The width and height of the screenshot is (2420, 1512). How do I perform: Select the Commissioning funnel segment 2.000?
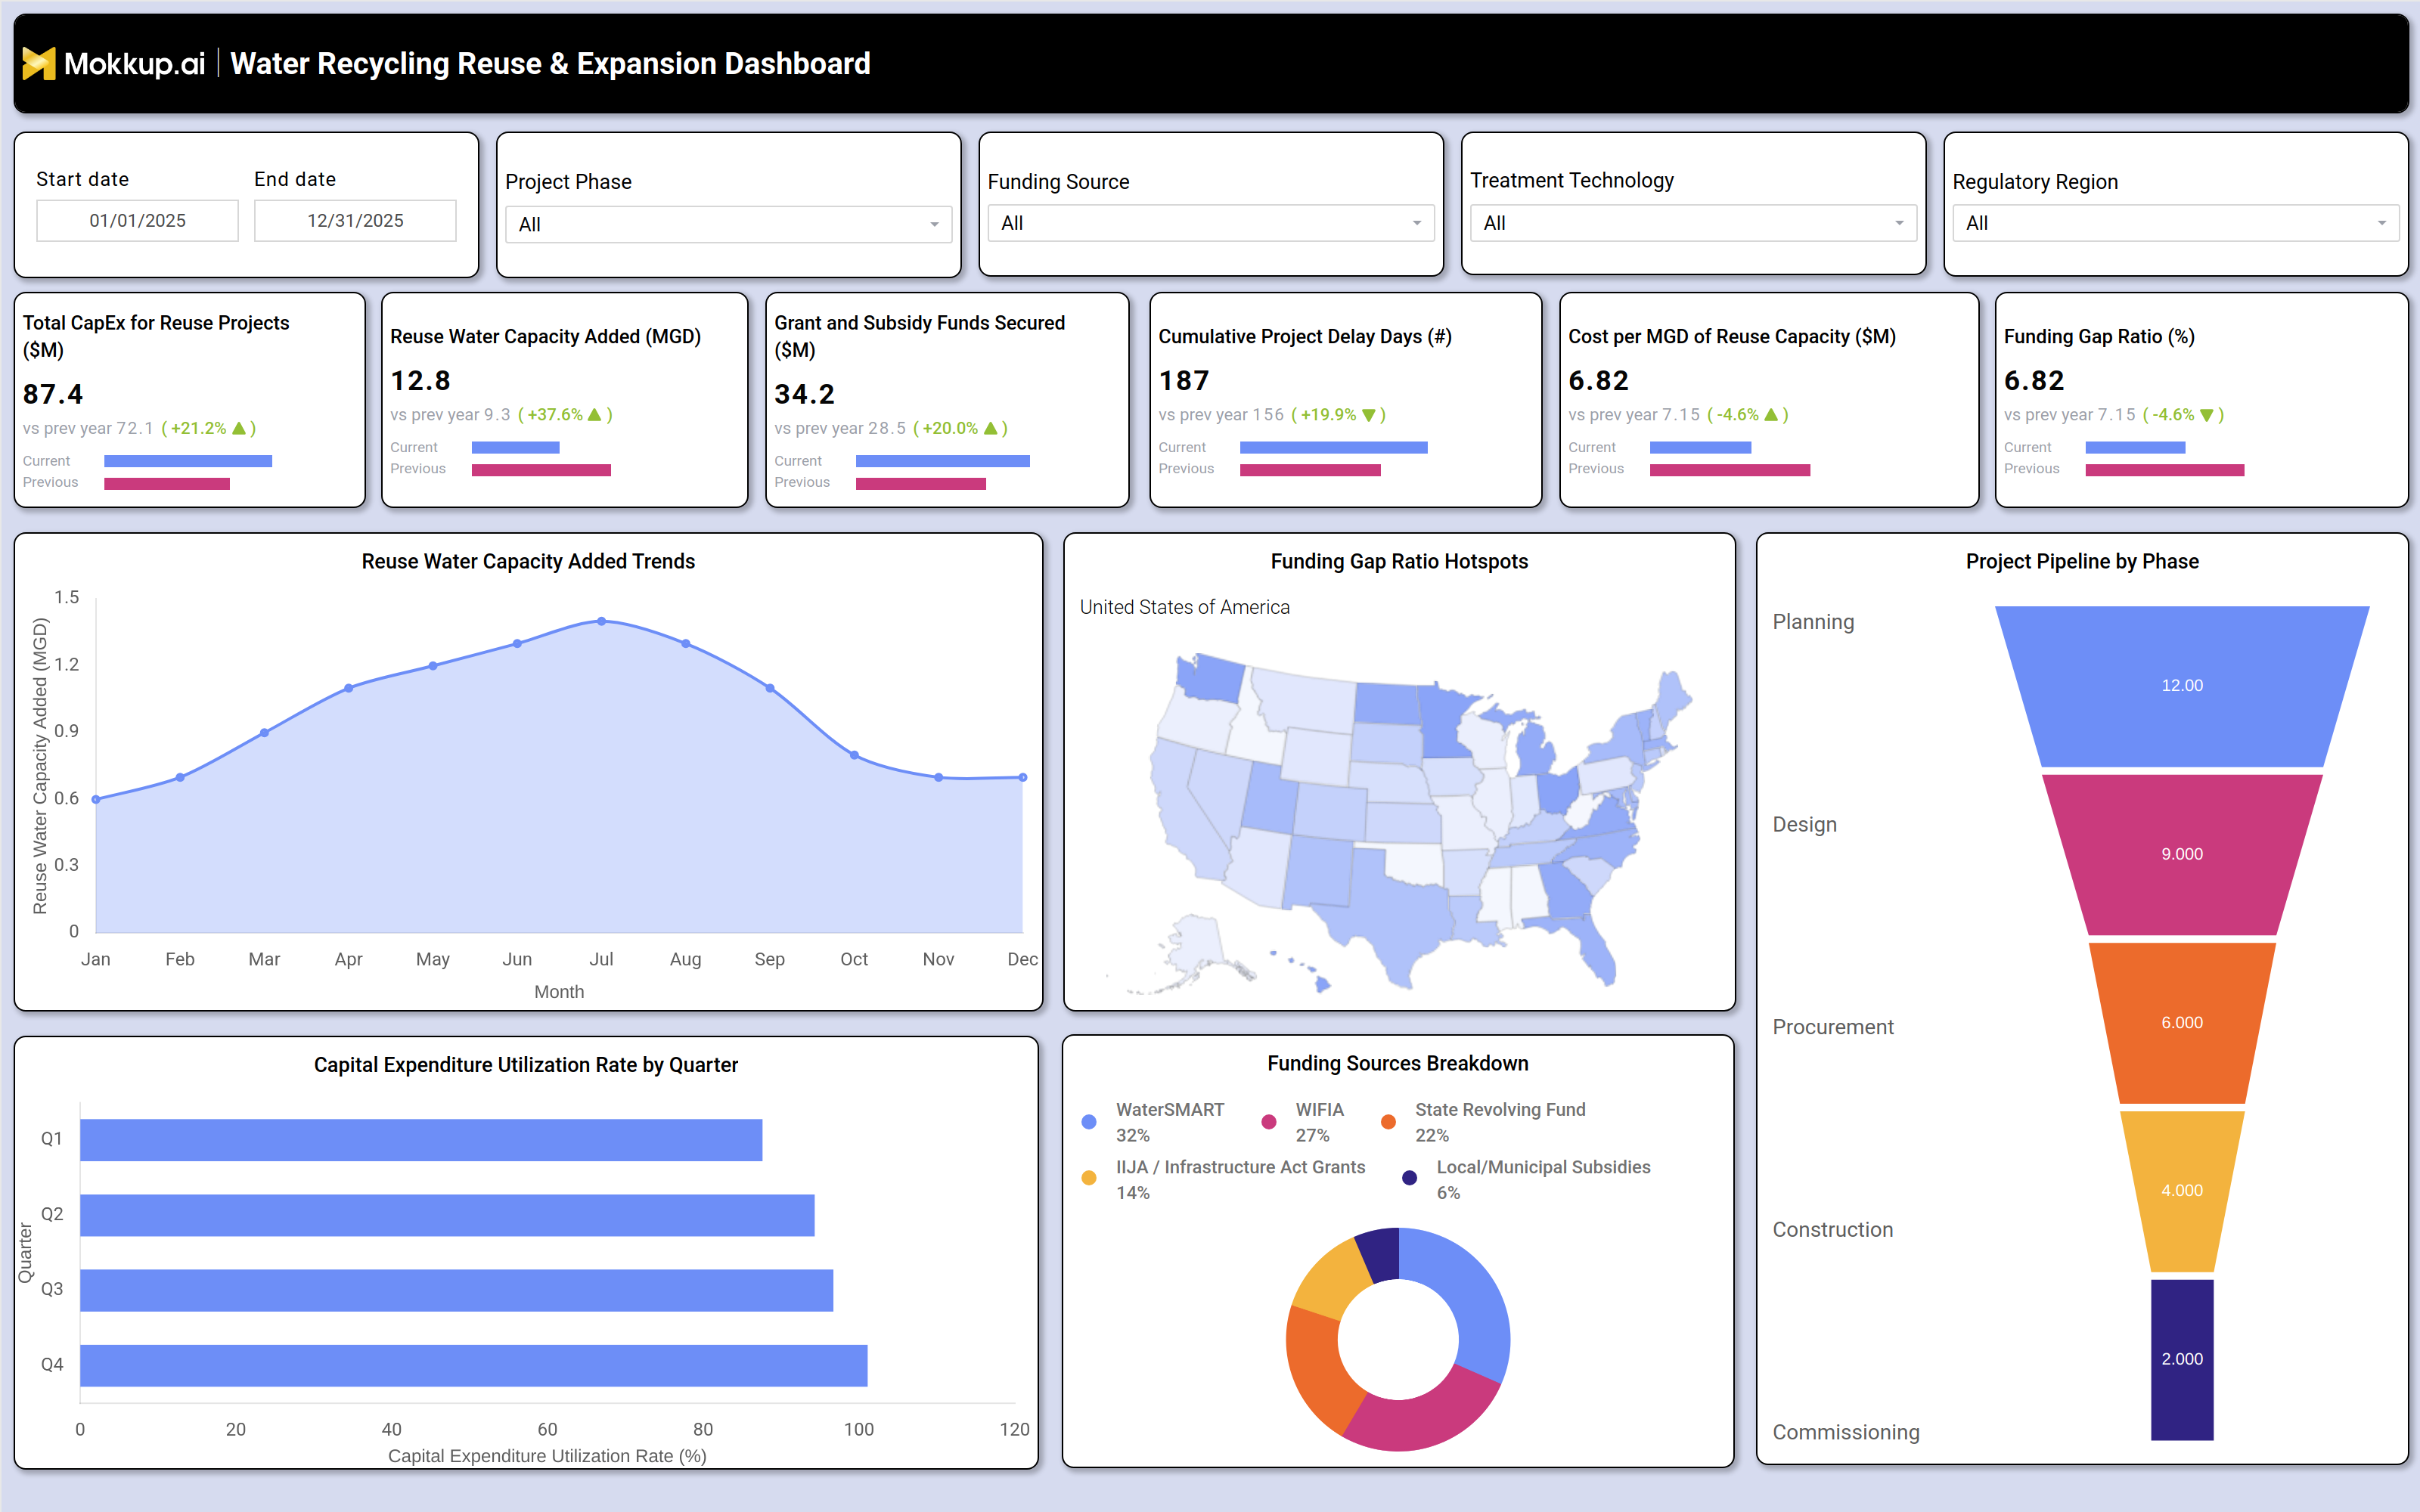[x=2182, y=1359]
